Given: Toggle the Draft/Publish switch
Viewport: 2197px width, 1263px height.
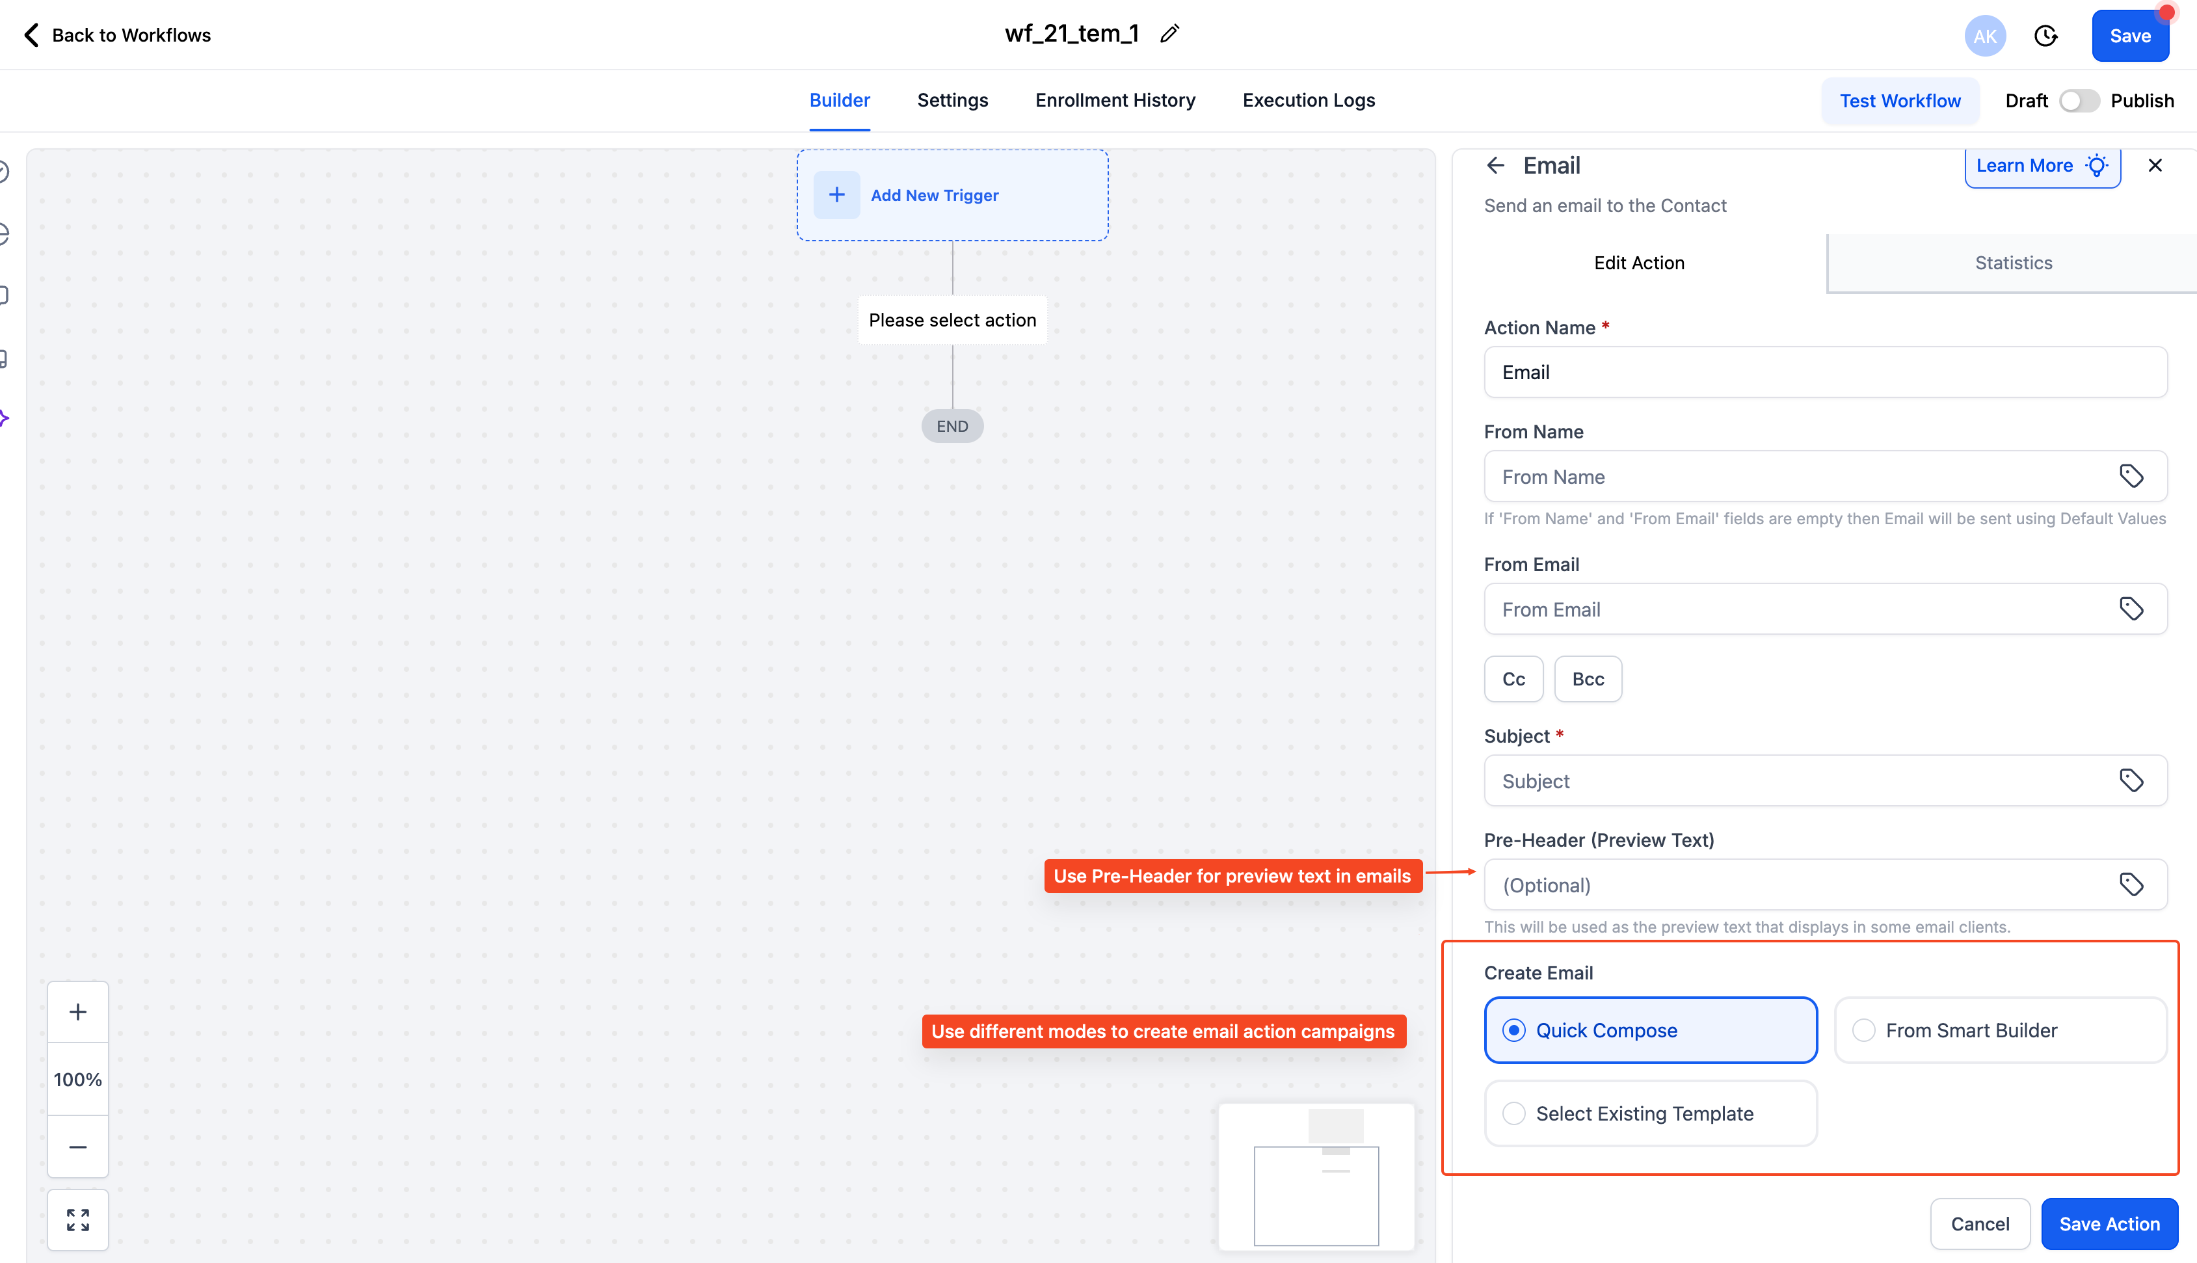Looking at the screenshot, I should pos(2079,101).
